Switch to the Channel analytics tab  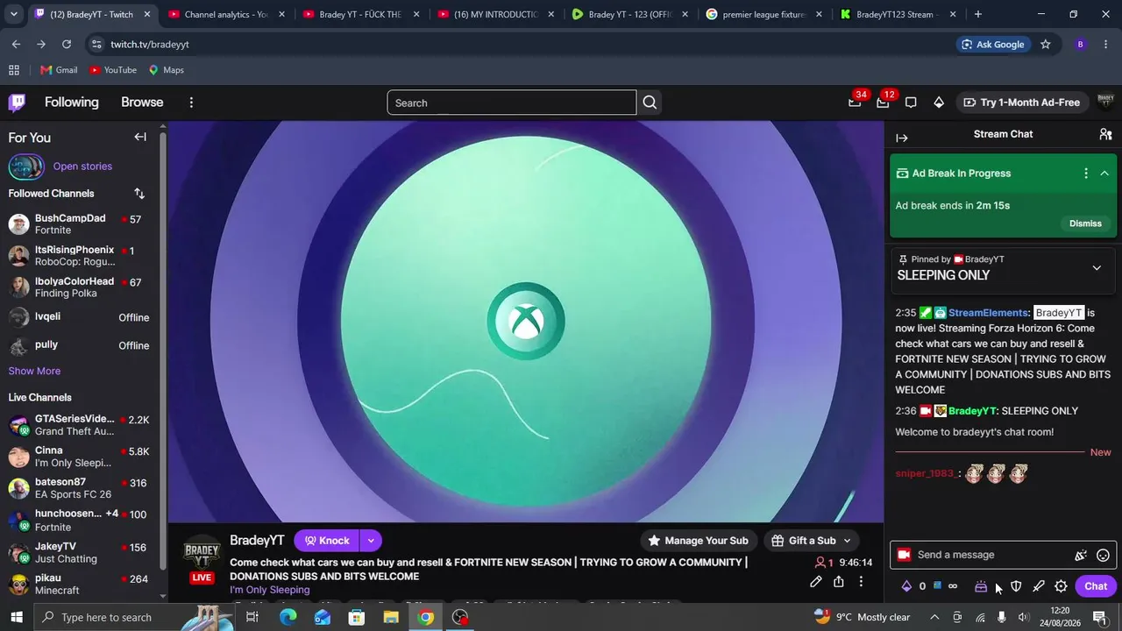224,14
